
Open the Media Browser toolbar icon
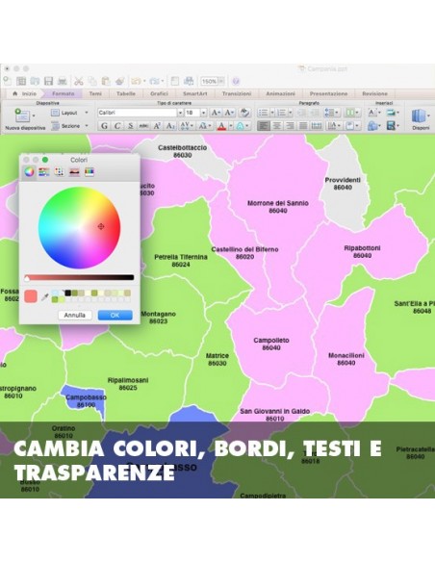(x=189, y=82)
